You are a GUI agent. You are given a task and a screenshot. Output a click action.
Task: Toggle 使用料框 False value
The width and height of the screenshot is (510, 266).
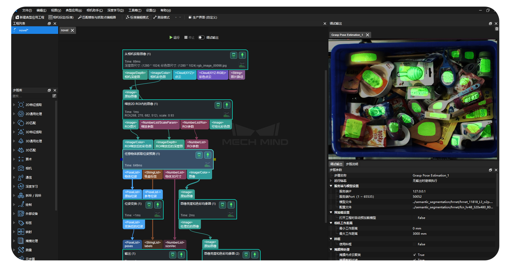point(421,244)
